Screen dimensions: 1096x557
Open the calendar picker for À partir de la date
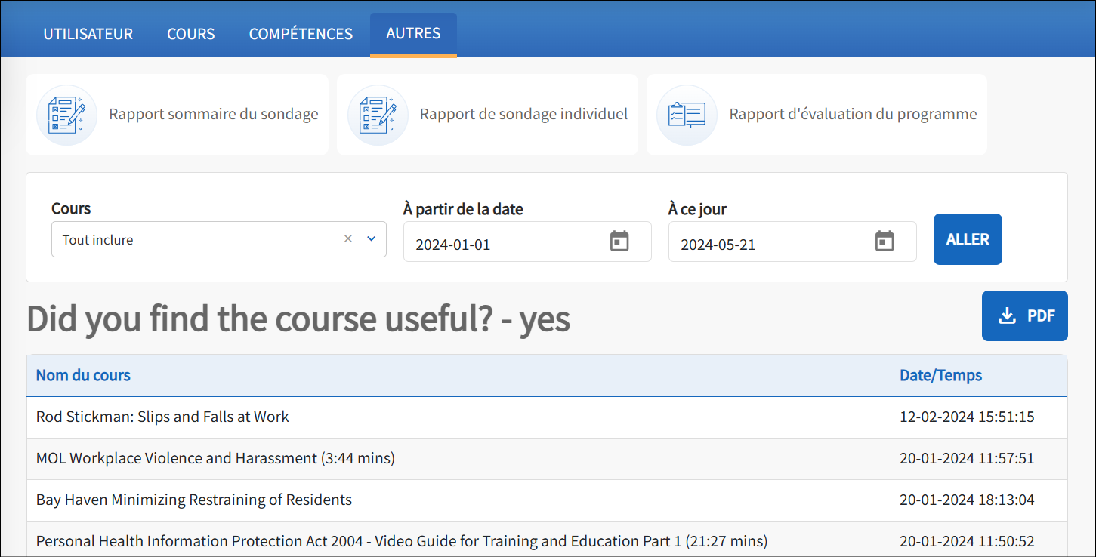(x=619, y=241)
